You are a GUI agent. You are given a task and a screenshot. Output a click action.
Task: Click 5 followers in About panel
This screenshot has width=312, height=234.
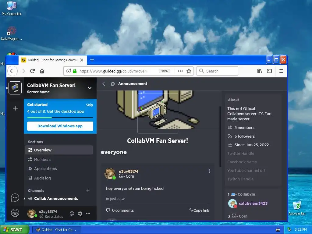point(241,136)
